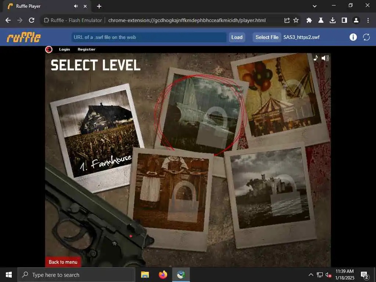Screen dimensions: 376x282
Task: Open browser extensions puzzle icon
Action: (309, 21)
